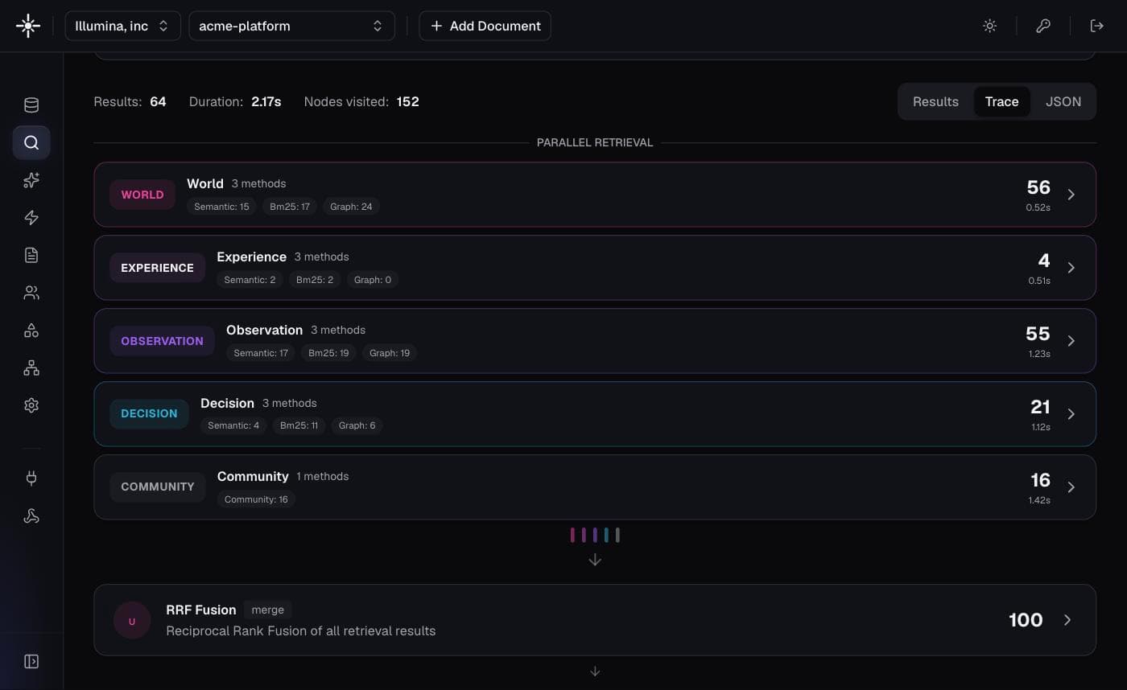This screenshot has height=690, width=1127.
Task: Open the database icon in sidebar
Action: 31,105
